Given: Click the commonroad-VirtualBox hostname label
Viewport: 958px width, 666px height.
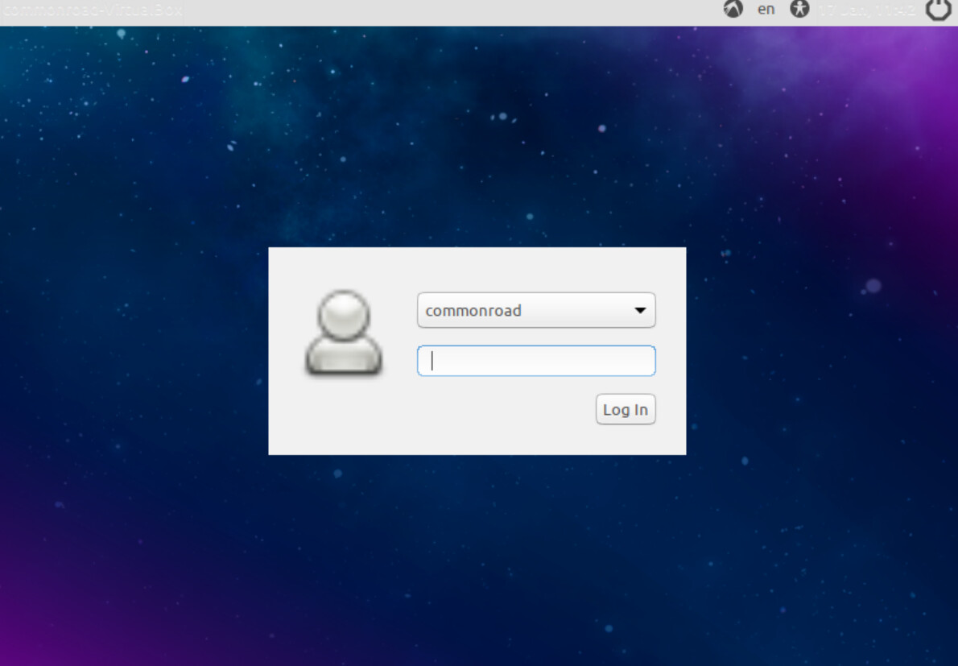Looking at the screenshot, I should [x=92, y=10].
